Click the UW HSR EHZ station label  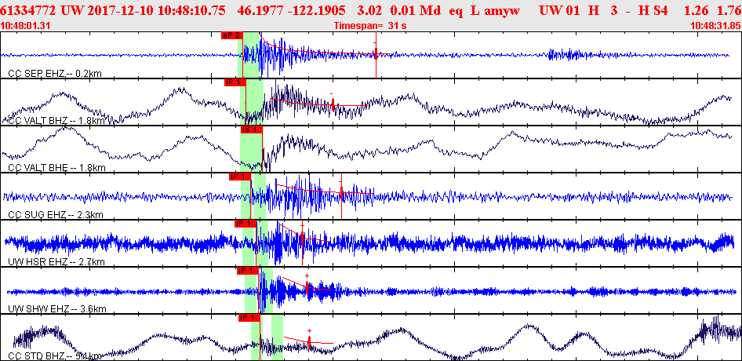(x=56, y=262)
